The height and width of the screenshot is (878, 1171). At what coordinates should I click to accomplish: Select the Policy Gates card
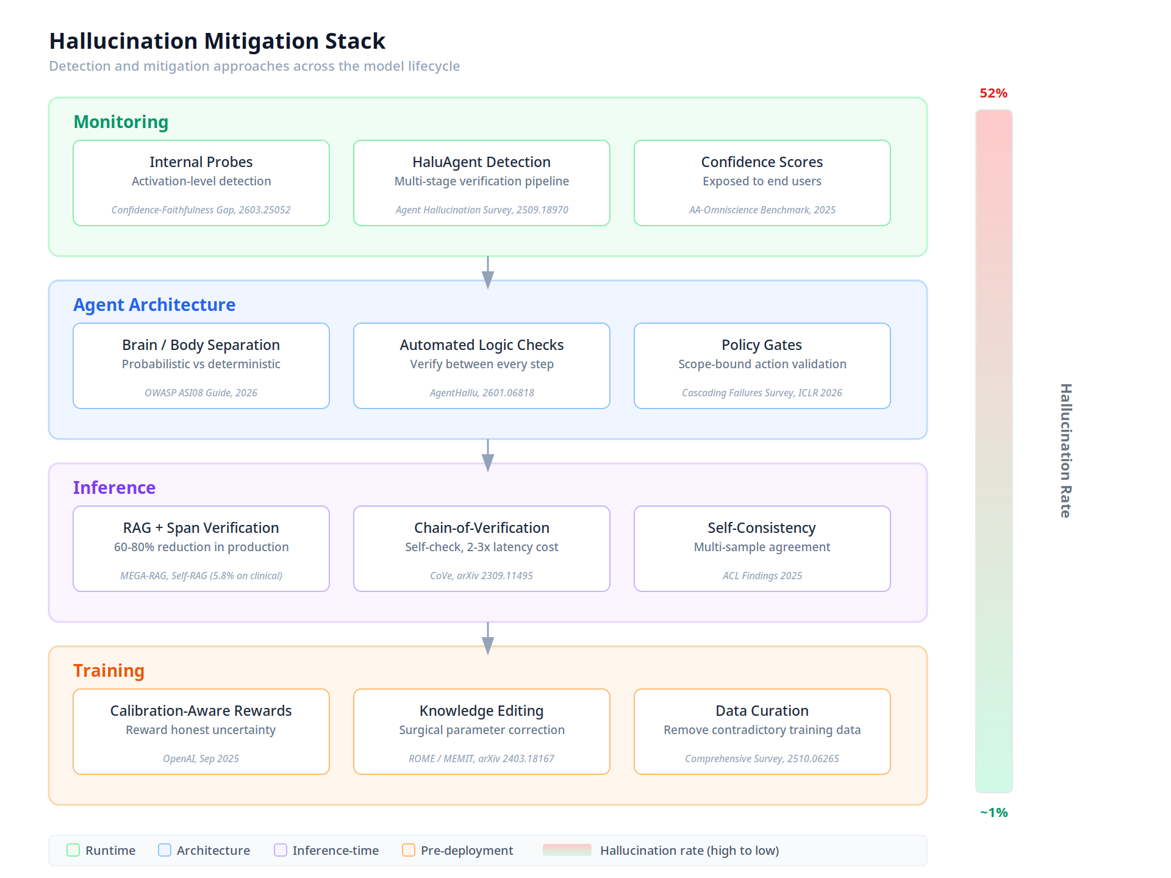coord(762,365)
